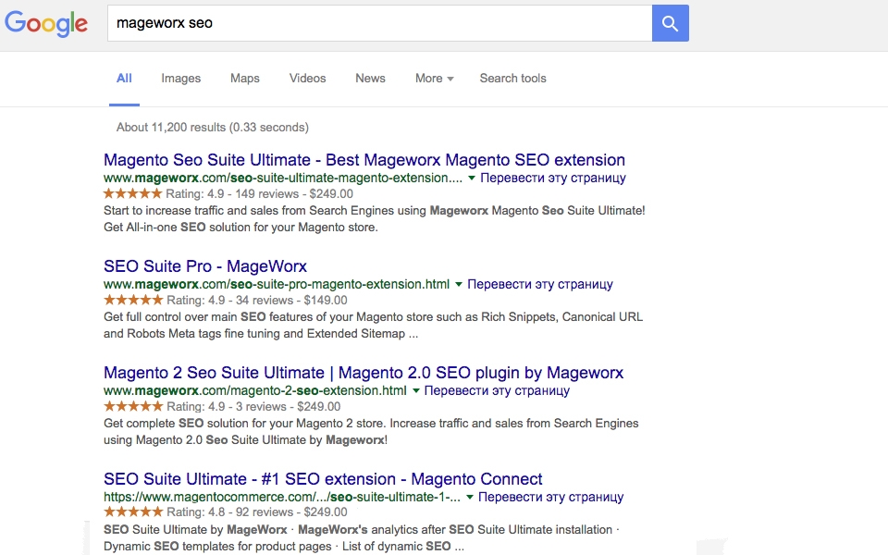Switch to the Images tab
This screenshot has height=555, width=888.
point(180,78)
